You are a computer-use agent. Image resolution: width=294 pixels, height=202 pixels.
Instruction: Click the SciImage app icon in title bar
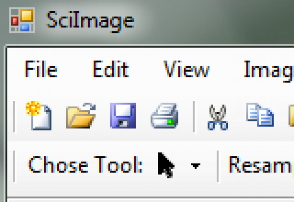[x=22, y=21]
